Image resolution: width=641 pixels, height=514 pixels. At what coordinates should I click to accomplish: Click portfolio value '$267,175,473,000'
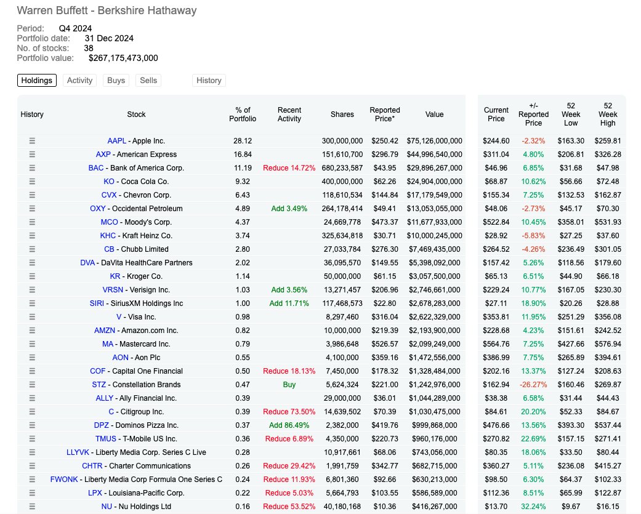[x=123, y=58]
